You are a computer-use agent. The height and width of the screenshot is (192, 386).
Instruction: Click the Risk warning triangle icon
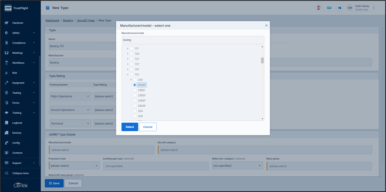[7, 73]
